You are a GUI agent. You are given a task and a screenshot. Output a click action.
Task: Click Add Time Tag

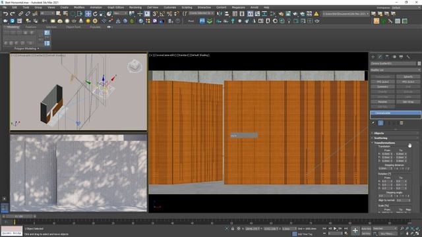(305, 234)
